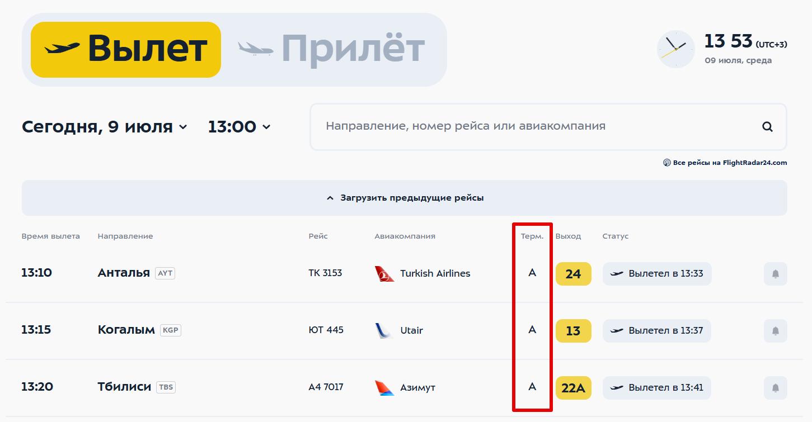Open Все рейсы на FlightRadar24.com link

click(730, 163)
